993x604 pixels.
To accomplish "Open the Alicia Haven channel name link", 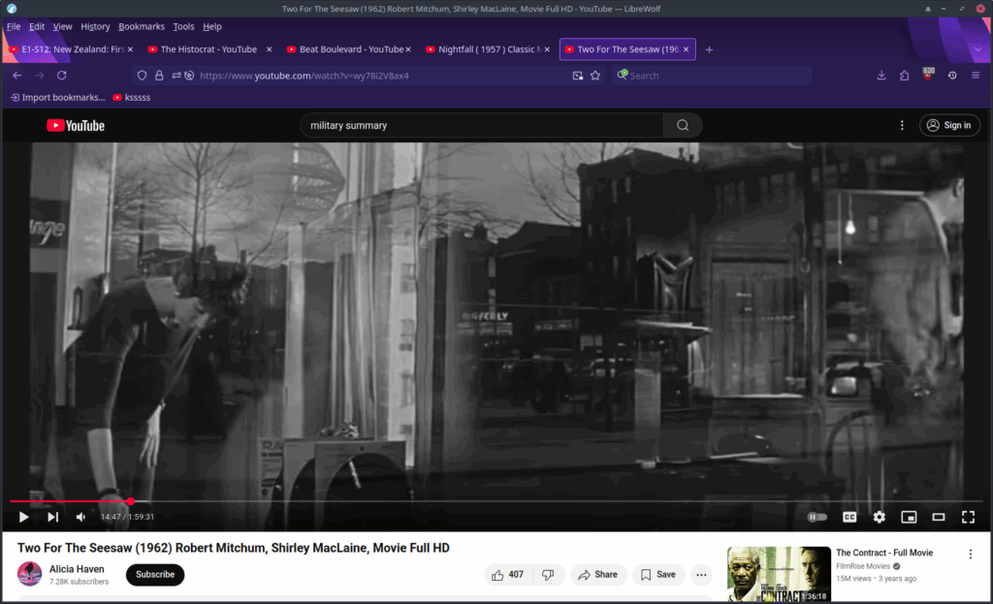I will click(77, 569).
